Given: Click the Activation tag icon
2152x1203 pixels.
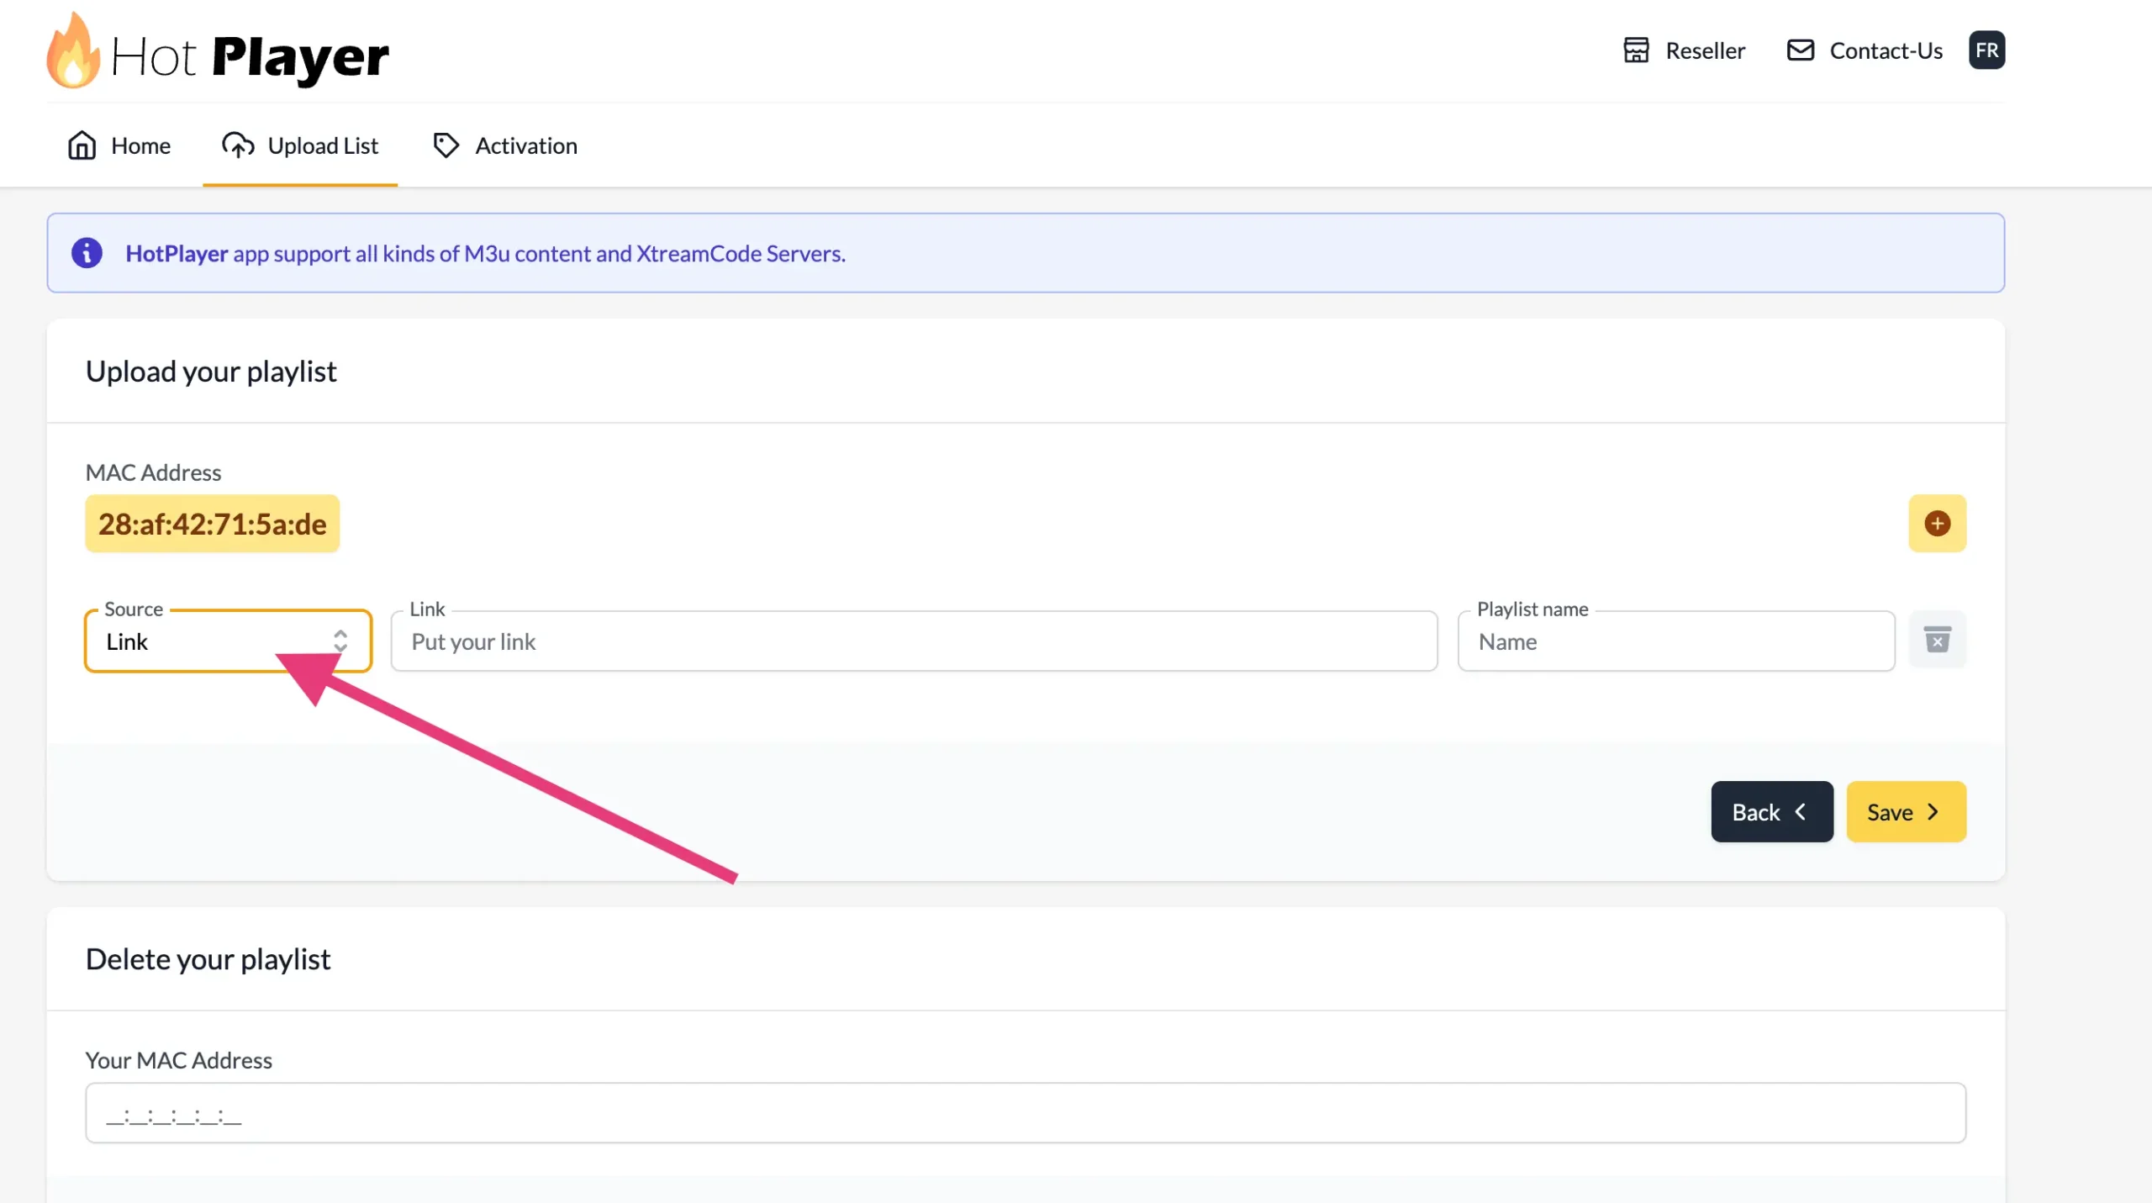Looking at the screenshot, I should click(446, 145).
